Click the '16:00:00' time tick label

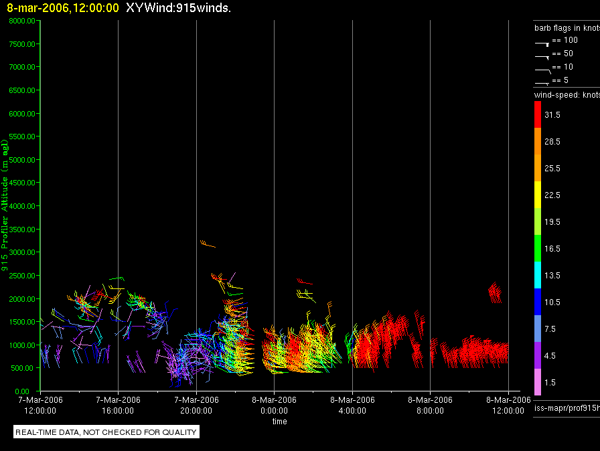[x=118, y=411]
